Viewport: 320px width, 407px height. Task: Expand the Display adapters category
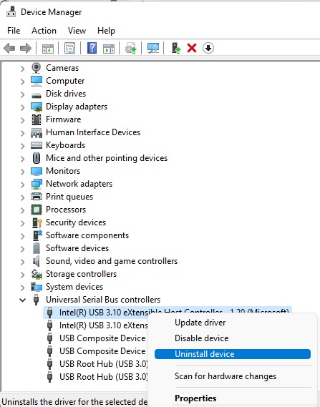pos(23,107)
